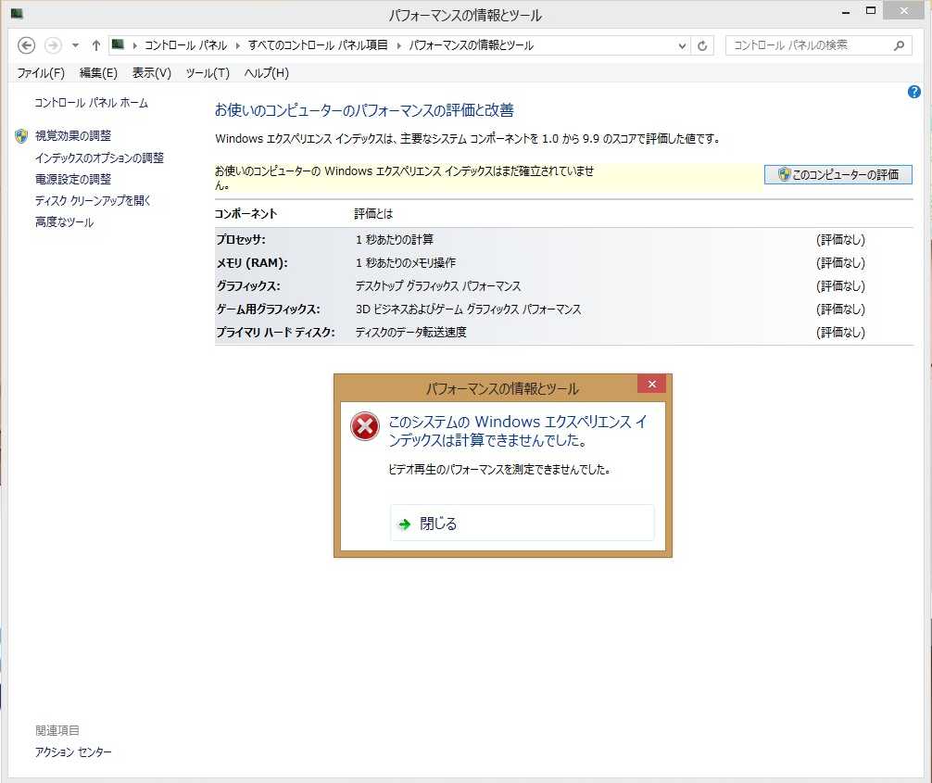Image resolution: width=932 pixels, height=783 pixels.
Task: Click the blue help question mark icon
Action: click(x=913, y=92)
